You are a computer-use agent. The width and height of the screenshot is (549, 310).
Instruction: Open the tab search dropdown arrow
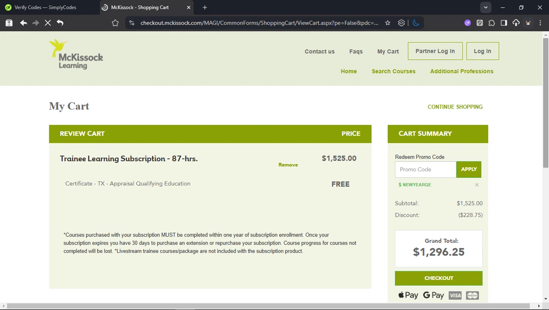486,7
